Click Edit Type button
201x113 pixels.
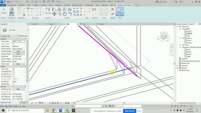click(x=23, y=36)
